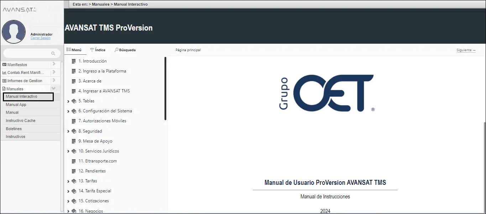This screenshot has height=214, width=486.
Task: Expand the Manifiestos sidebar menu
Action: tap(53, 64)
